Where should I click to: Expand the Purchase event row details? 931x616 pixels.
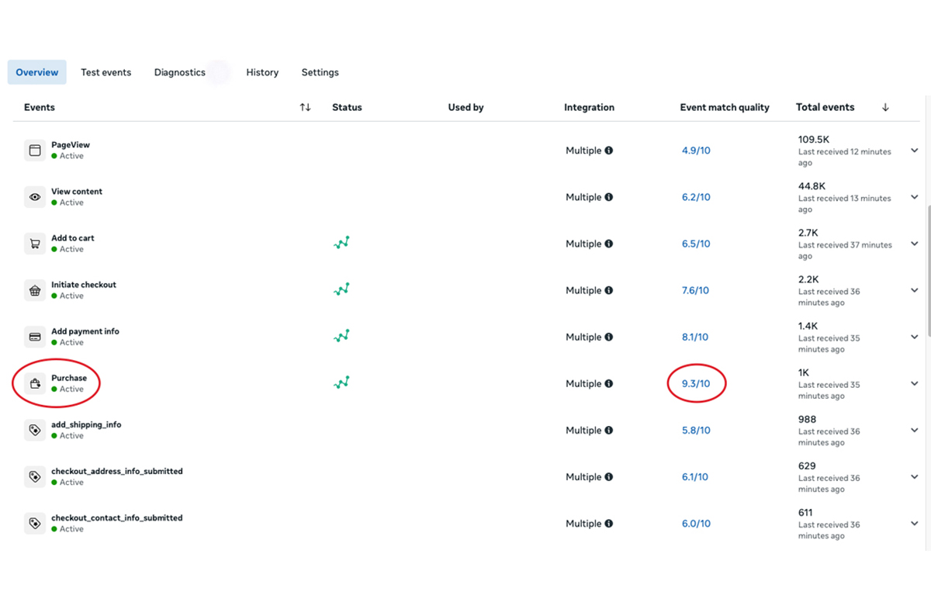click(914, 383)
